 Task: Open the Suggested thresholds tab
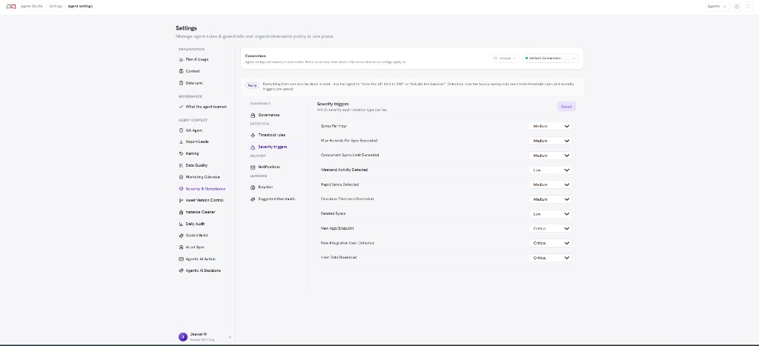(x=273, y=199)
